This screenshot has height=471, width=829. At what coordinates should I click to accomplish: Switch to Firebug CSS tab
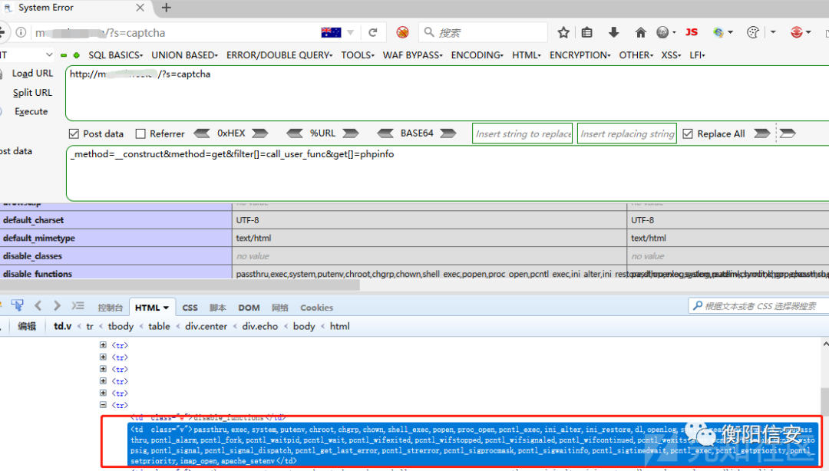click(190, 308)
